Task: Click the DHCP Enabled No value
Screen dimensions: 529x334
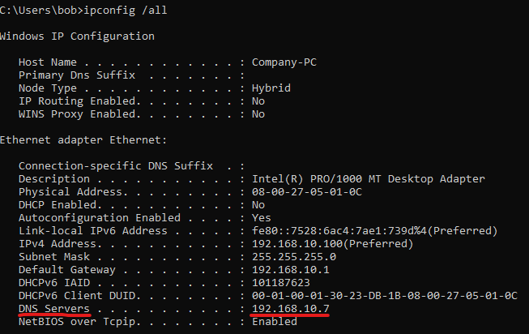Action: (258, 204)
